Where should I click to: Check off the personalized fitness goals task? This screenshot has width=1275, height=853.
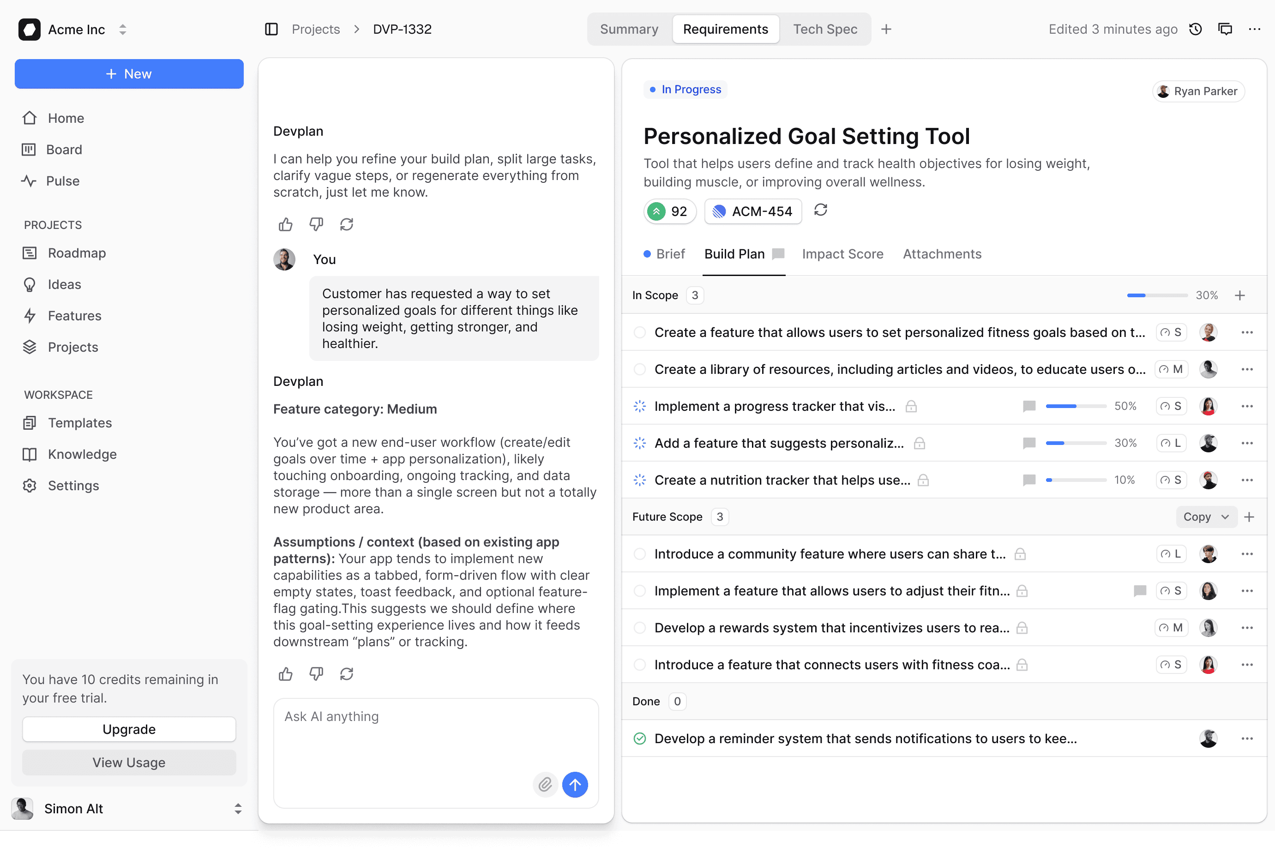[640, 332]
